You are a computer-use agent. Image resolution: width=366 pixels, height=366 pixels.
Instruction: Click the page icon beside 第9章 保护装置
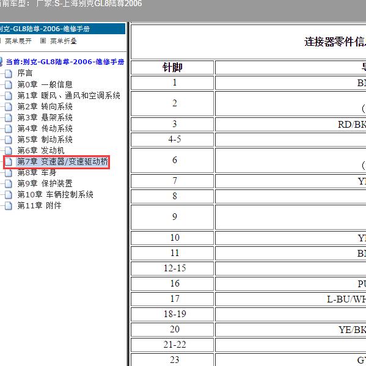[x=9, y=184]
